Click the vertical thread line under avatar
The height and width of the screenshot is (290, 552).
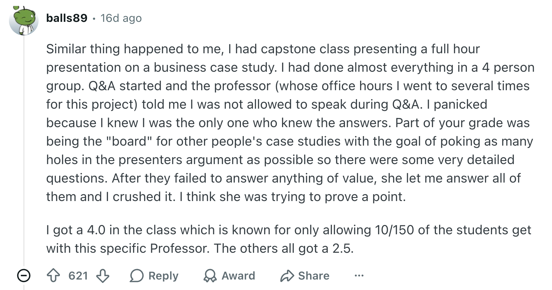coord(24,151)
